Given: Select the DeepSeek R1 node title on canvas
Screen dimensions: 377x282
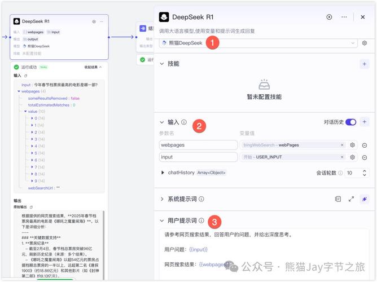Looking at the screenshot, I should [36, 21].
